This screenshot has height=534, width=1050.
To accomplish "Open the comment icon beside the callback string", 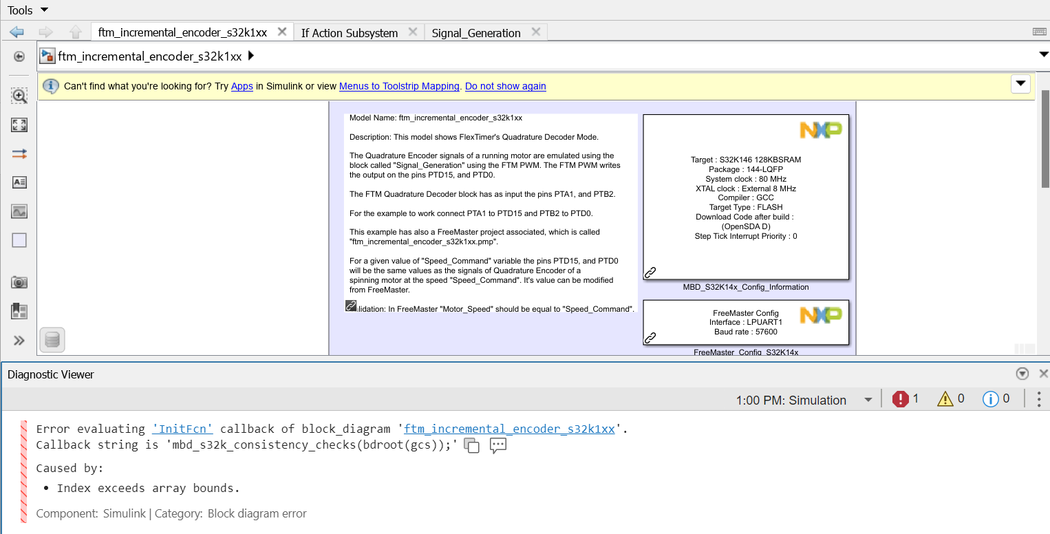I will (498, 446).
